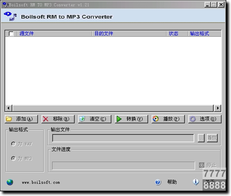Browse output file with the ... button
This screenshot has width=231, height=196.
coord(201,138)
